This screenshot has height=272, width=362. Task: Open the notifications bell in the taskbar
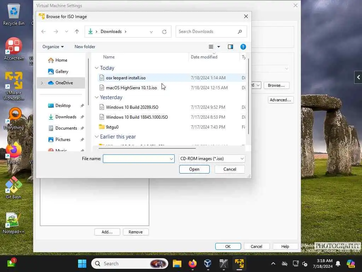338,263
